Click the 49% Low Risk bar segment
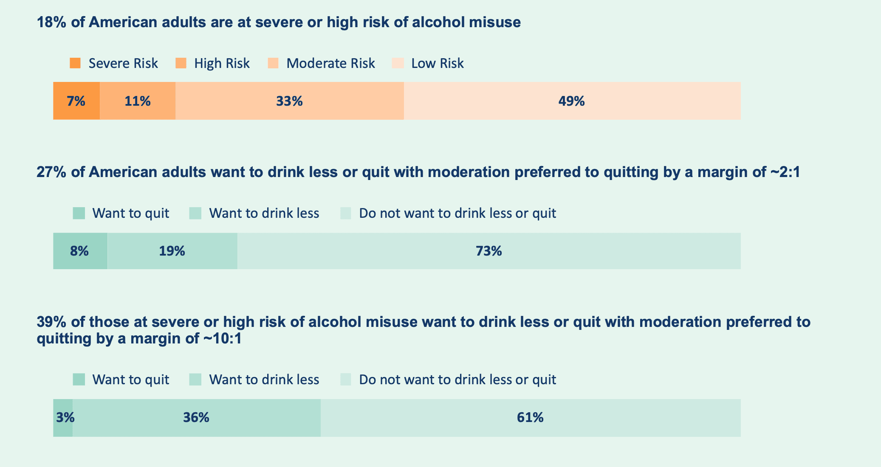Image resolution: width=881 pixels, height=467 pixels. [572, 101]
